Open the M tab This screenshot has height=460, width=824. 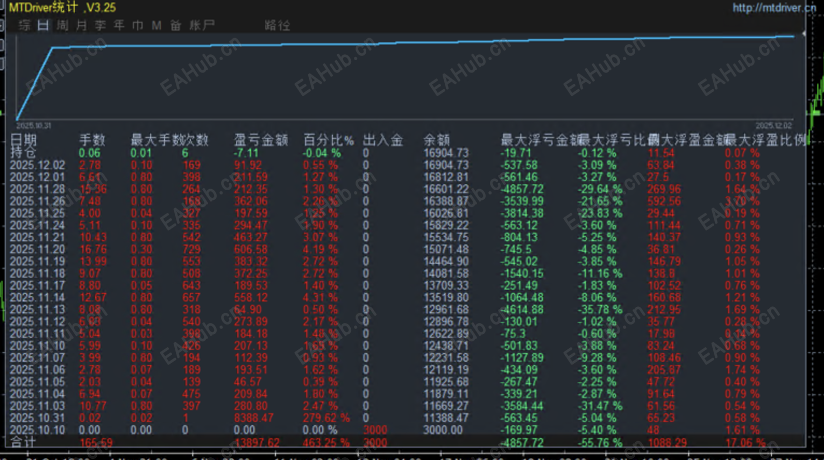click(157, 25)
